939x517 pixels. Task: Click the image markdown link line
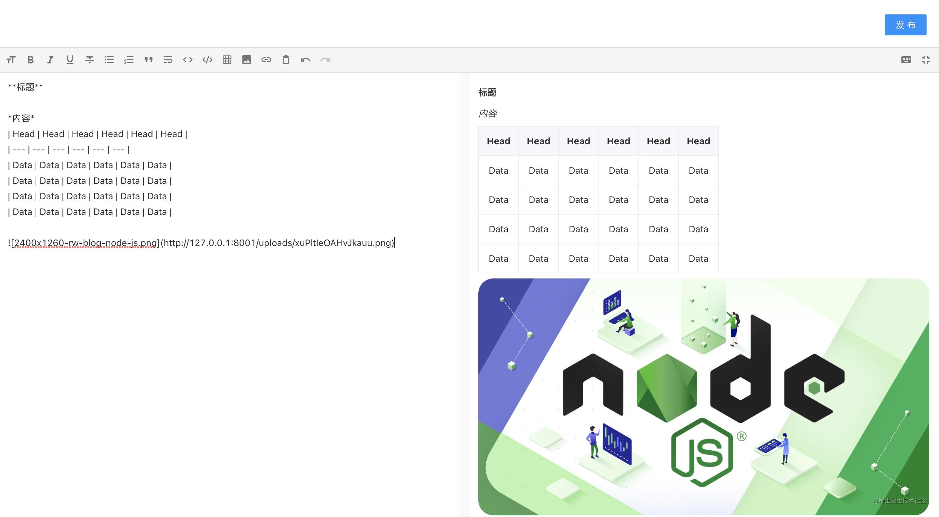201,243
